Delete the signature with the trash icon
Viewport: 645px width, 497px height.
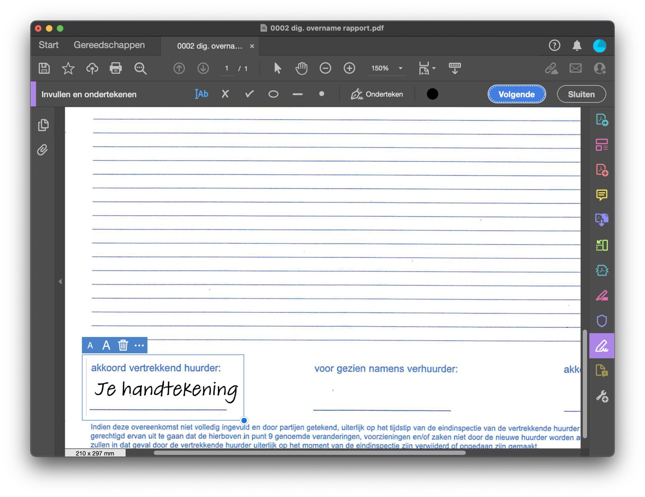(x=123, y=345)
